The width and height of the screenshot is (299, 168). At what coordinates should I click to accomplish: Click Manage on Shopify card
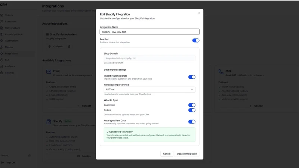[x=84, y=156]
